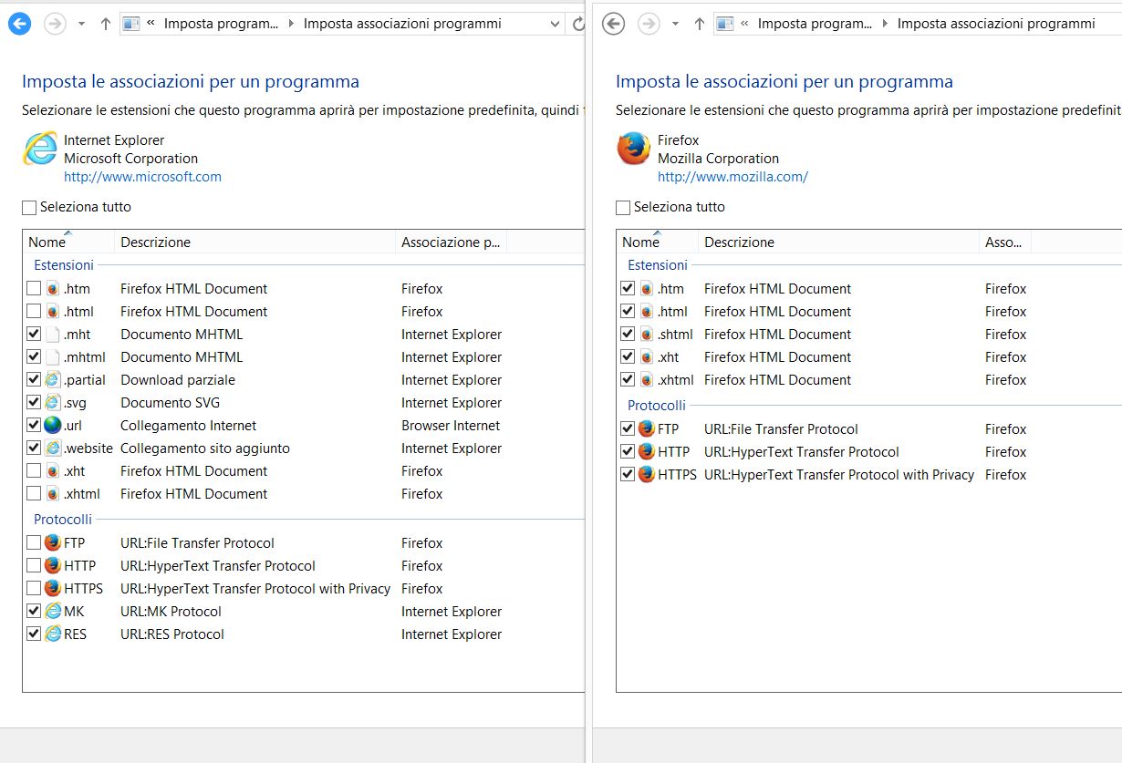Viewport: 1122px width, 763px height.
Task: Open the http://www.microsoft.com link
Action: tap(142, 177)
